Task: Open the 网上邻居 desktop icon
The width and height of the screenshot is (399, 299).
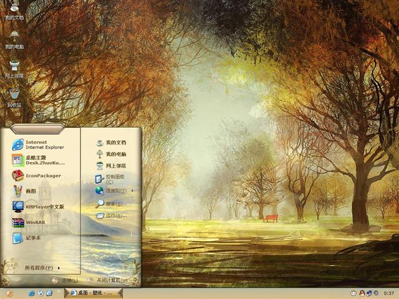Action: coord(14,69)
